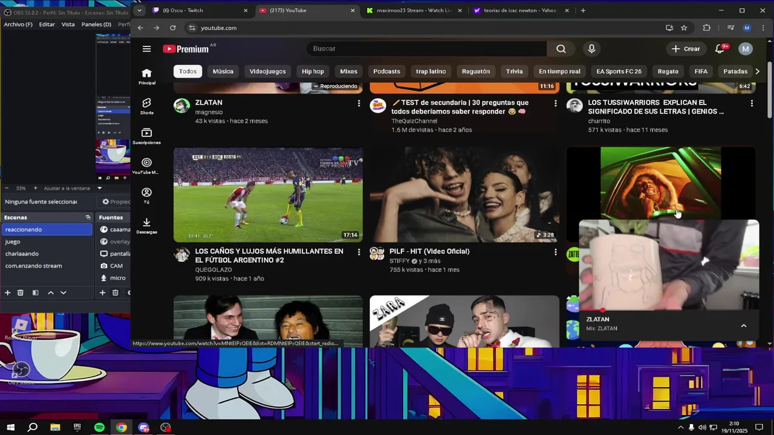Open options for TEST de secundaria video
Screen dimensions: 774x435
tap(555, 103)
